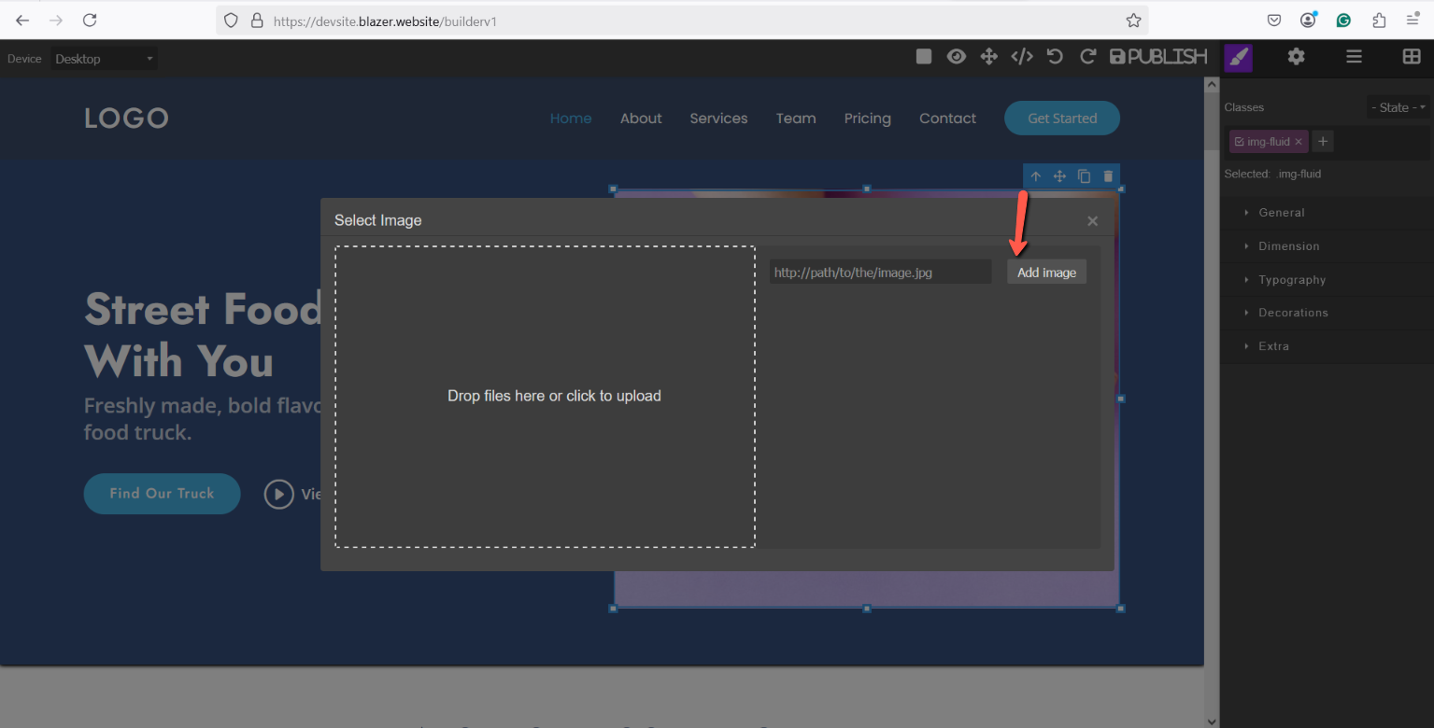Close the Select Image dialog
Viewport: 1434px width, 728px height.
(1092, 221)
